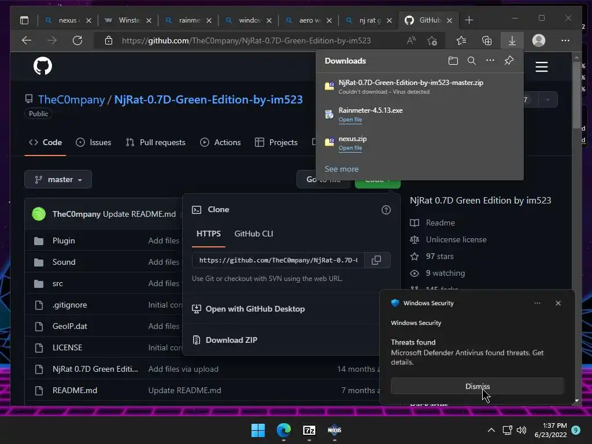Click the clone URL text field
The width and height of the screenshot is (592, 444).
[x=278, y=260]
